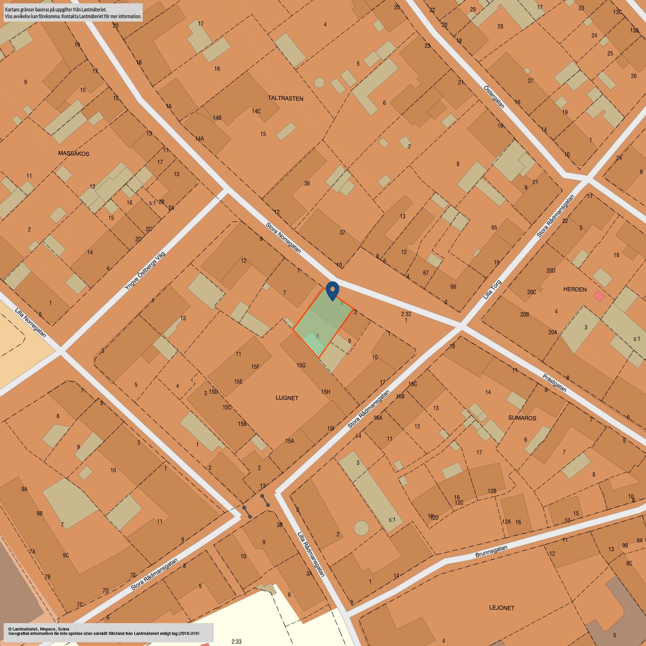Image resolution: width=646 pixels, height=646 pixels.
Task: Click the octagonal building near TALTRASTEN
Action: 319,83
